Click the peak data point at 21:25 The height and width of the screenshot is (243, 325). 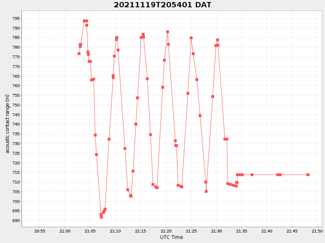pos(191,38)
